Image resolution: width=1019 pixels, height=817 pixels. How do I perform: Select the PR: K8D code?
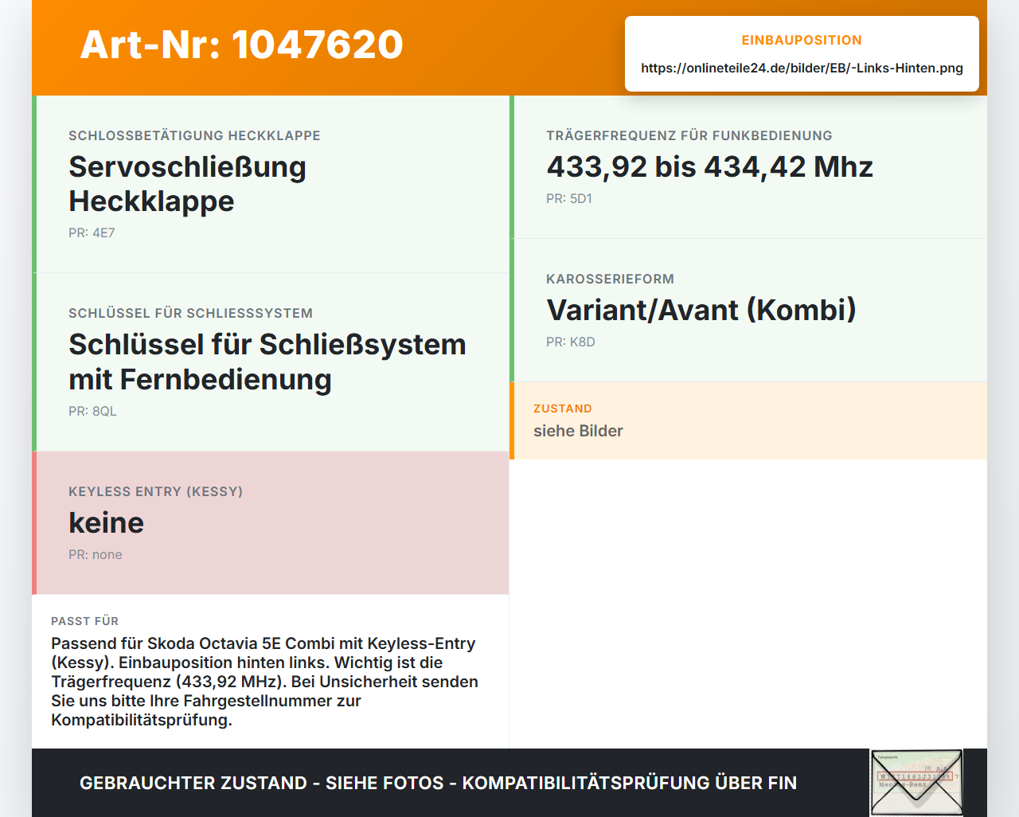pos(571,342)
